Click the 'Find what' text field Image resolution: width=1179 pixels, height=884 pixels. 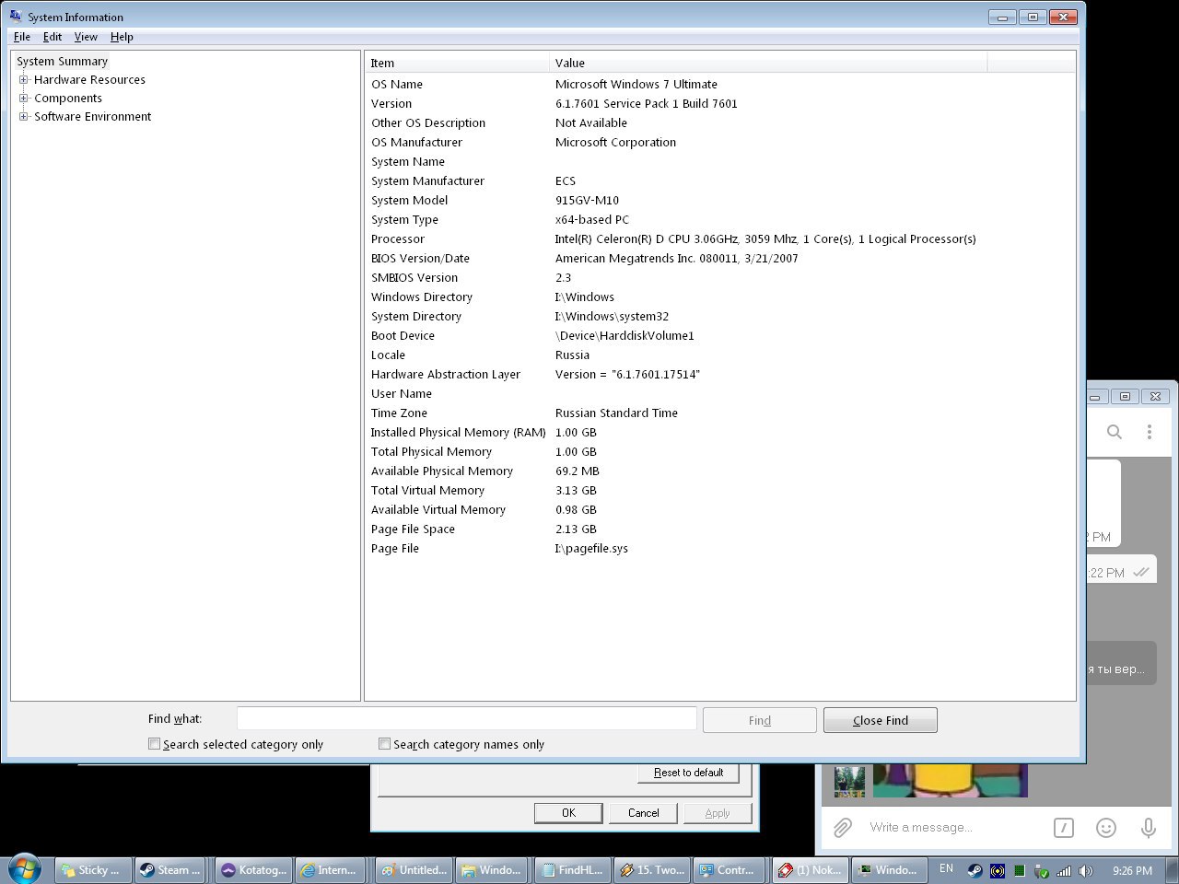(467, 718)
